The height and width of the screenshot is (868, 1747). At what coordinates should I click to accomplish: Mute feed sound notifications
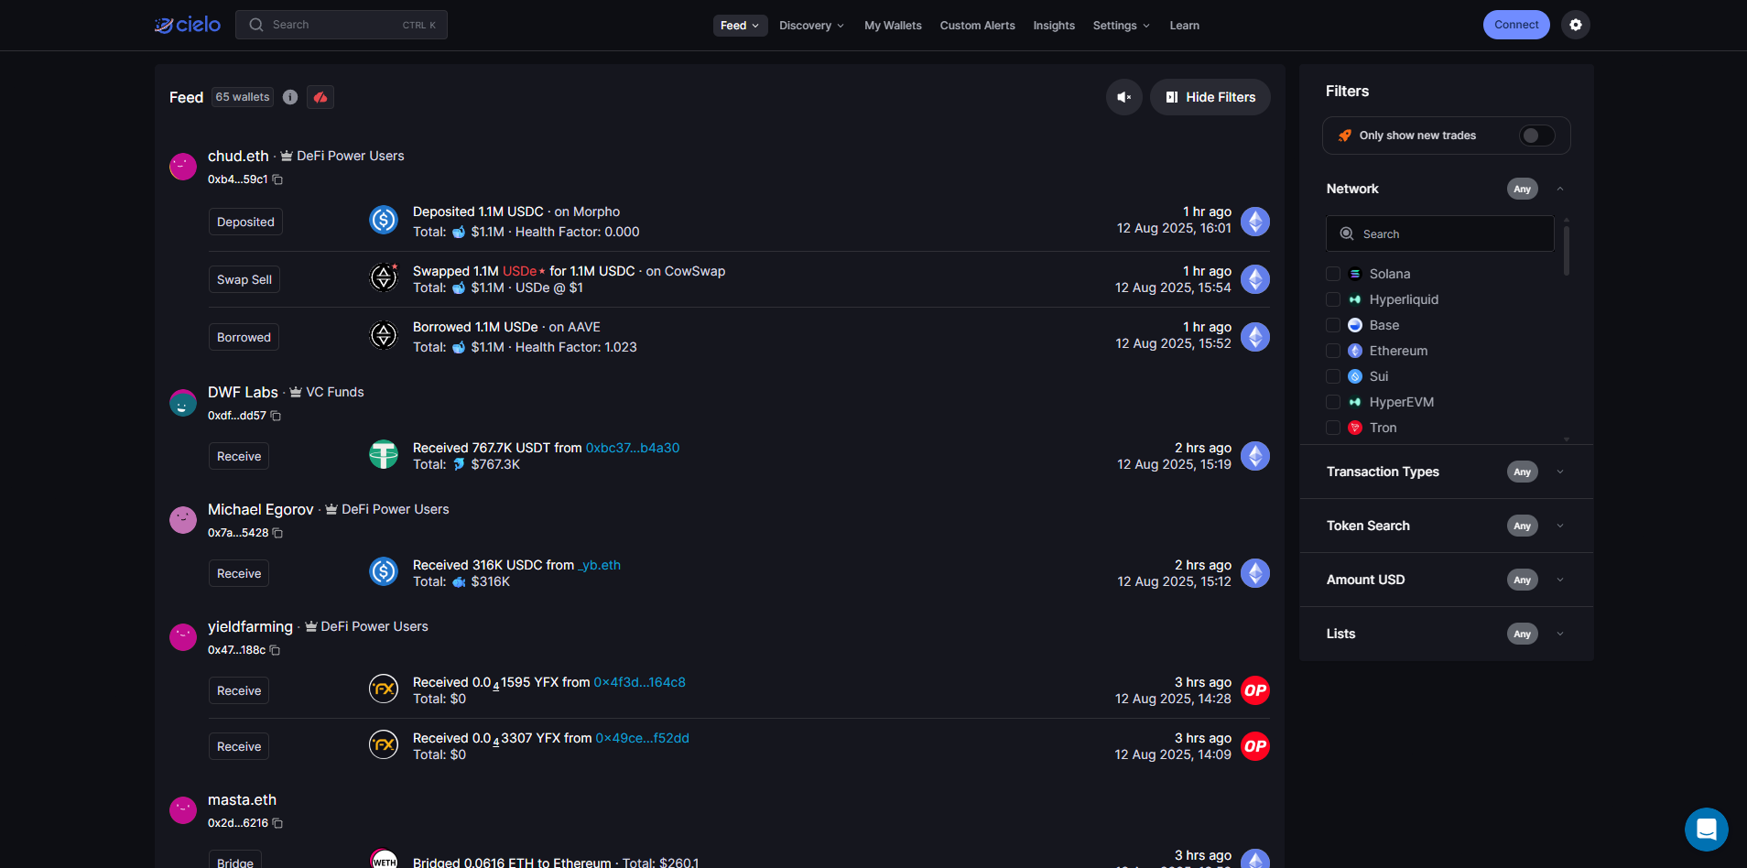1123,97
